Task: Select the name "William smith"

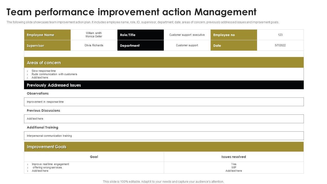Action: (x=94, y=33)
